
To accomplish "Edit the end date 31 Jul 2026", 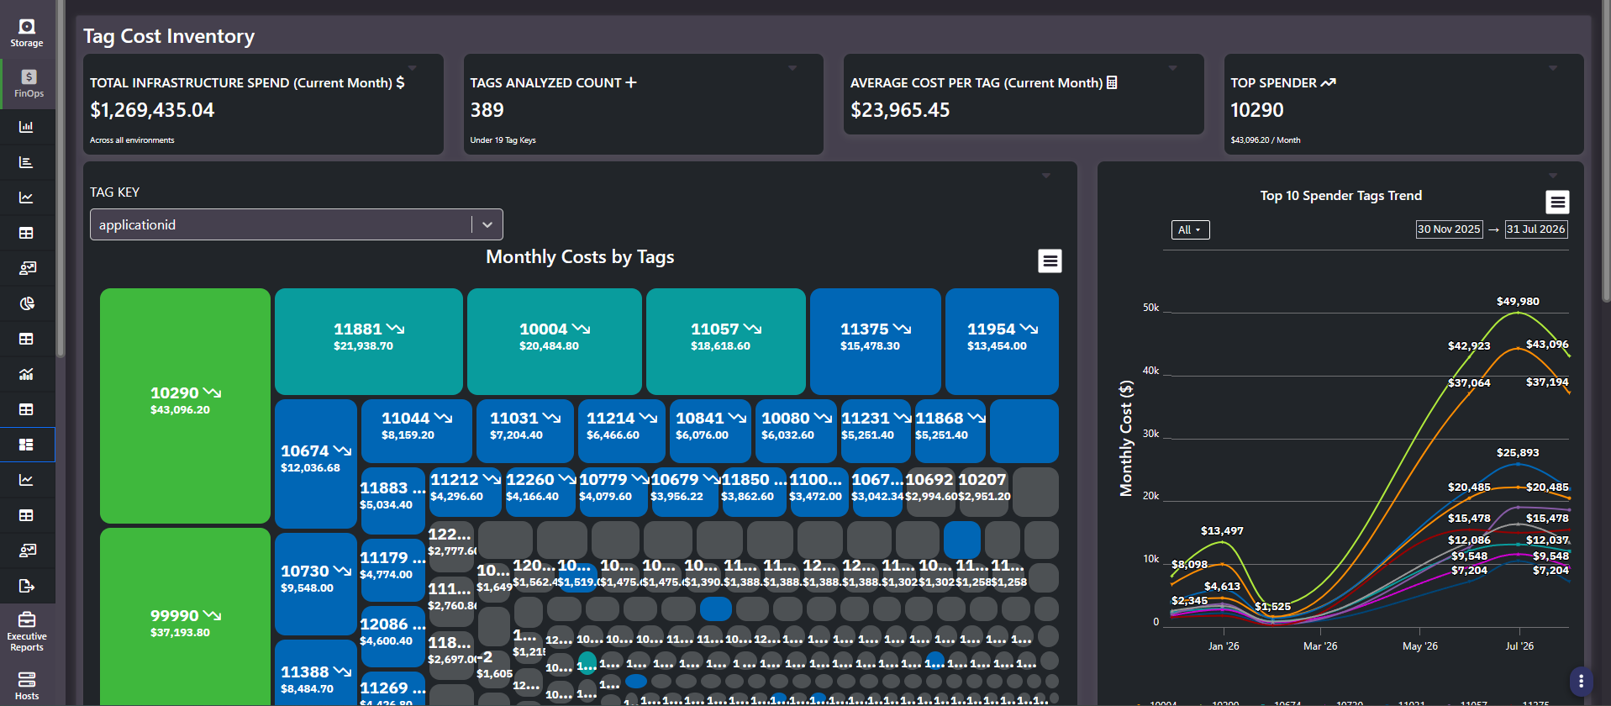I will (1535, 229).
